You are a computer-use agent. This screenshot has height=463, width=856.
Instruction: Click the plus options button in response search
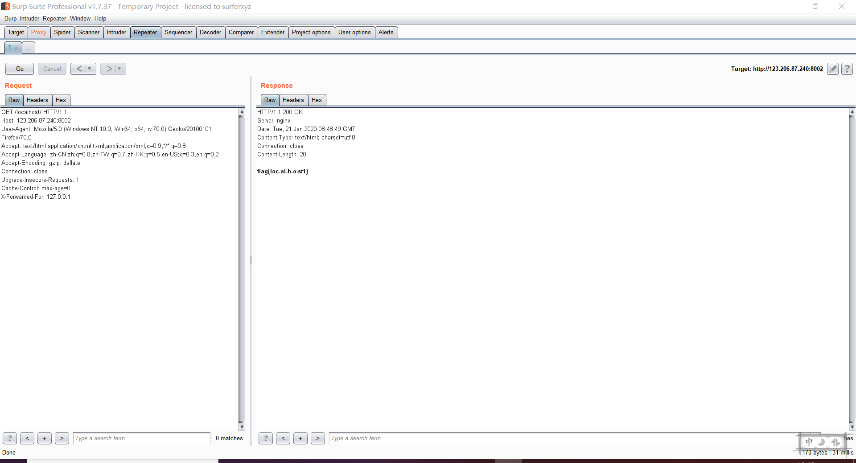(x=300, y=438)
